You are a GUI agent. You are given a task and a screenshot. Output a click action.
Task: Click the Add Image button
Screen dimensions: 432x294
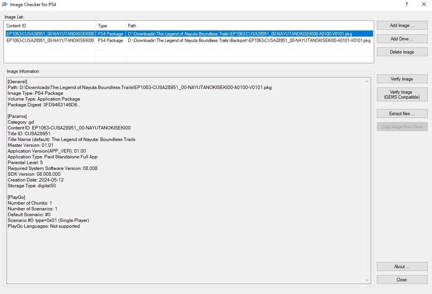point(402,25)
